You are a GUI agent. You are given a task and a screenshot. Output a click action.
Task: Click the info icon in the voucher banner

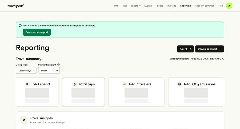[20, 26]
